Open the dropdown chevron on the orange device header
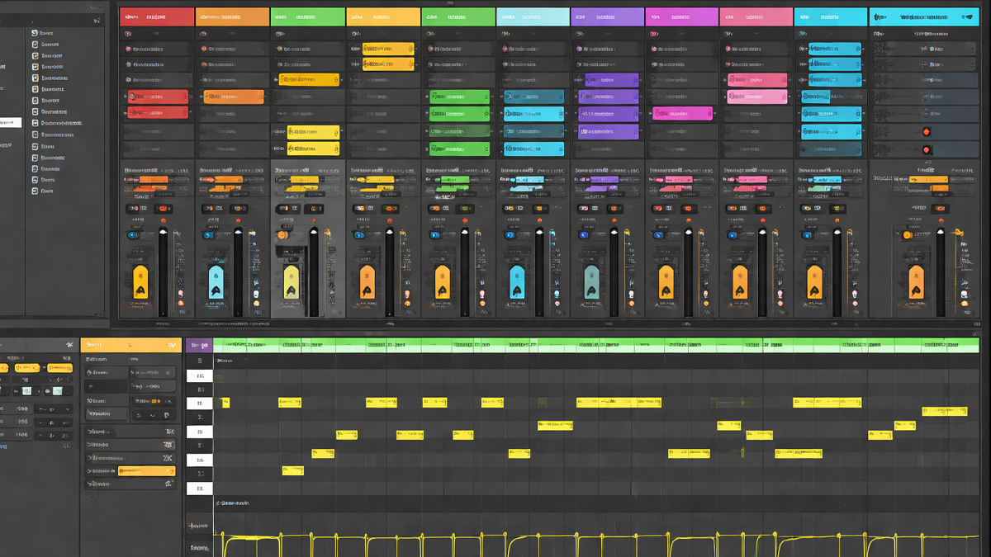This screenshot has height=557, width=991. coord(171,345)
